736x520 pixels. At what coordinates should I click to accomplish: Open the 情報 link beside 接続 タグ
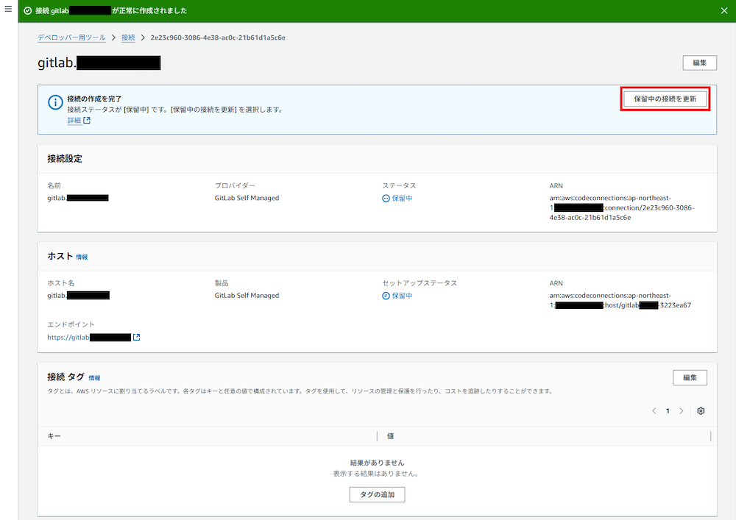[x=94, y=378]
